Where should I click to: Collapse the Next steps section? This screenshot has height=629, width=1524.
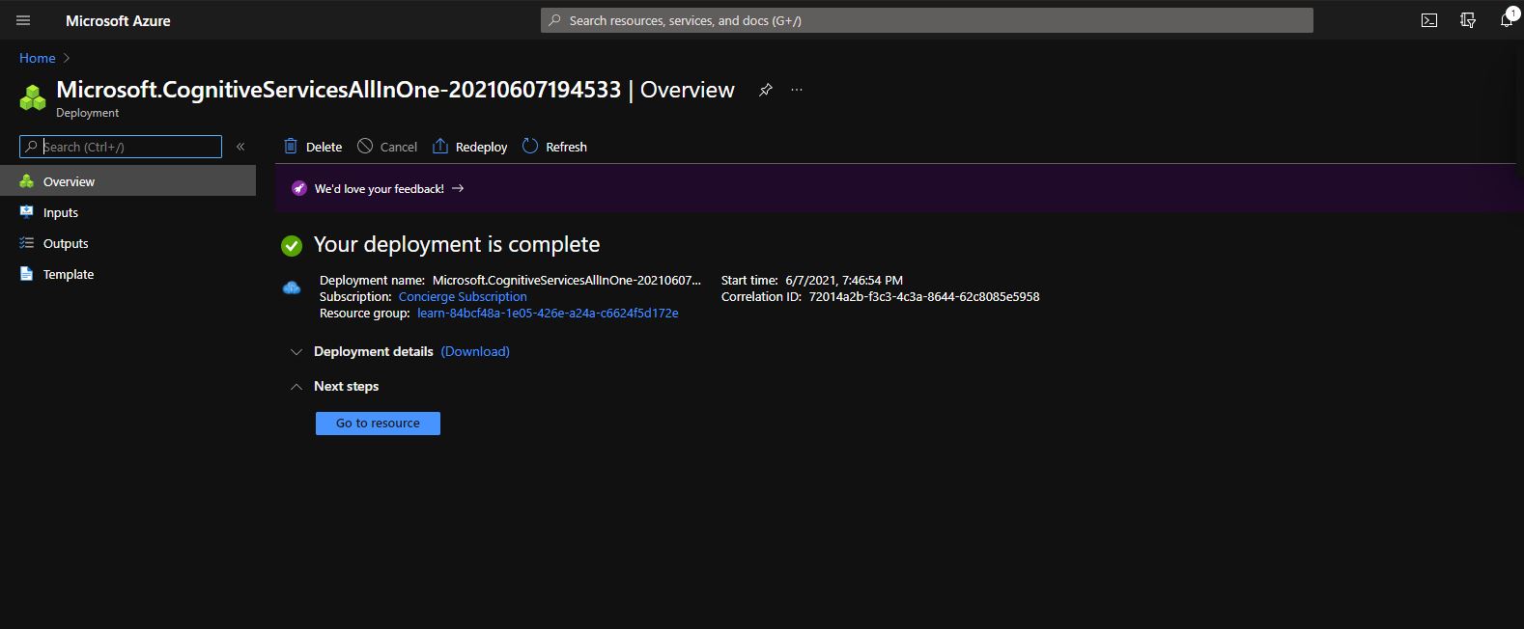296,387
